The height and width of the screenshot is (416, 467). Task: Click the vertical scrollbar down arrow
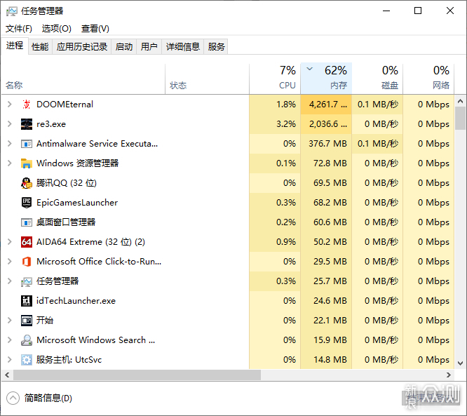click(461, 363)
